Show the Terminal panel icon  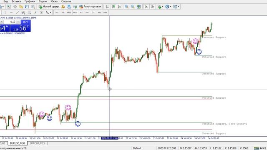click(x=27, y=7)
